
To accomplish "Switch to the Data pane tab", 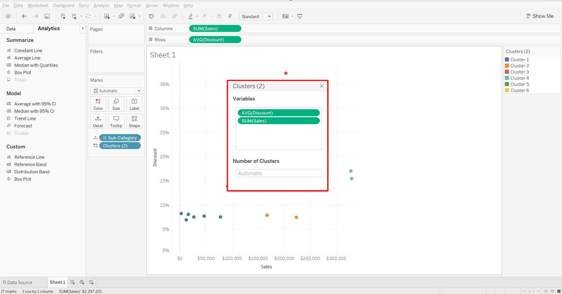I will click(11, 29).
